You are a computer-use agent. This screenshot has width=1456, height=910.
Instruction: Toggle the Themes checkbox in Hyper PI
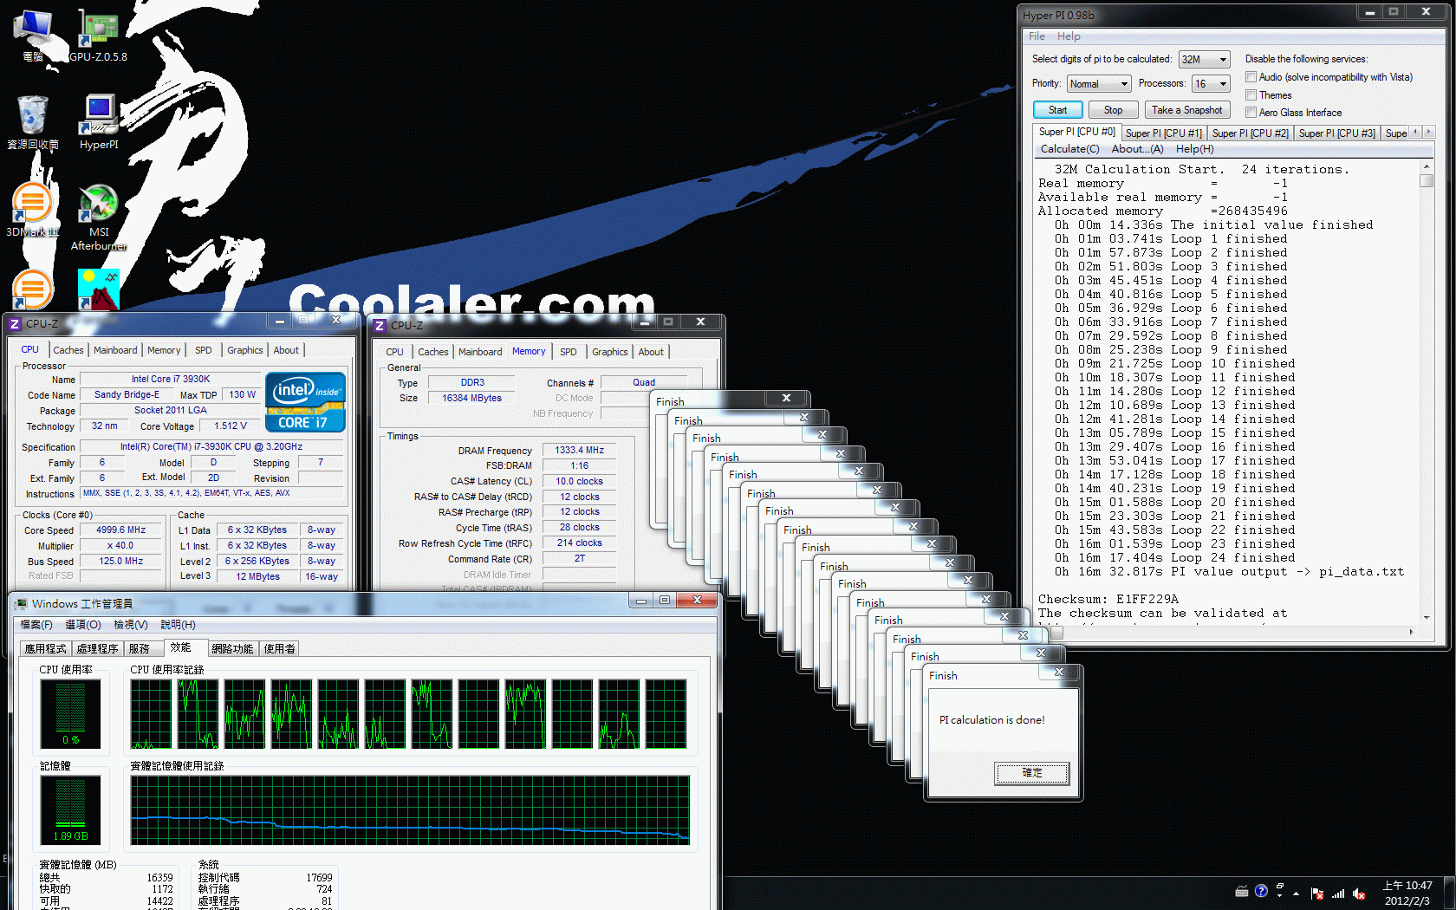(x=1251, y=95)
